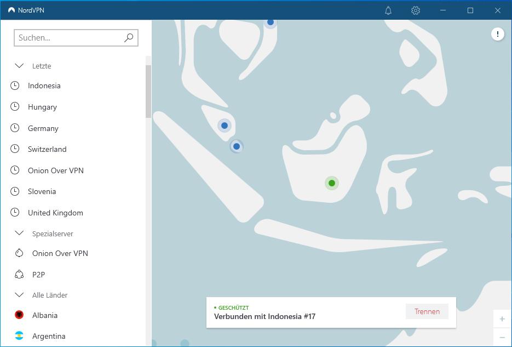Image resolution: width=512 pixels, height=347 pixels.
Task: Click the Argentina flag icon
Action: [x=19, y=336]
